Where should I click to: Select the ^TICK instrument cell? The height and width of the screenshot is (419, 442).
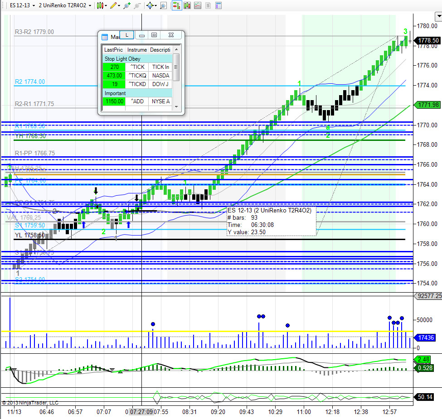coord(137,67)
